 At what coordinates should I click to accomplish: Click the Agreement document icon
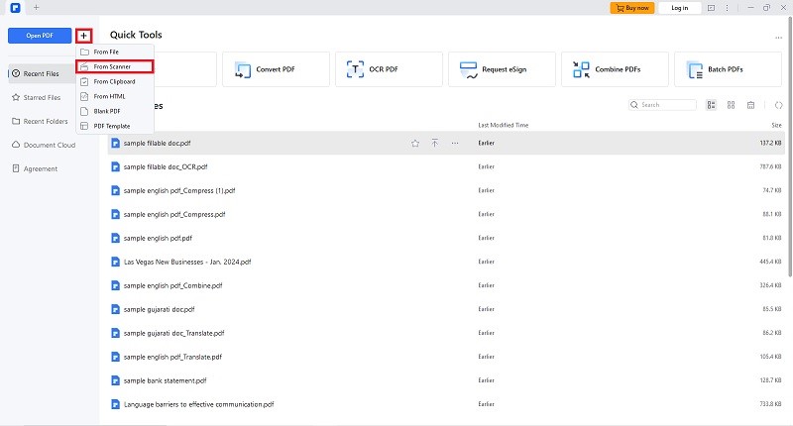[16, 168]
